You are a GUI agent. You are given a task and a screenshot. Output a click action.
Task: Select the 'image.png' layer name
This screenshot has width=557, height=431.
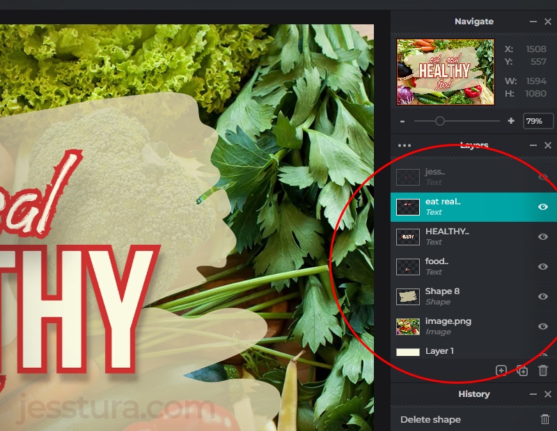tap(448, 321)
